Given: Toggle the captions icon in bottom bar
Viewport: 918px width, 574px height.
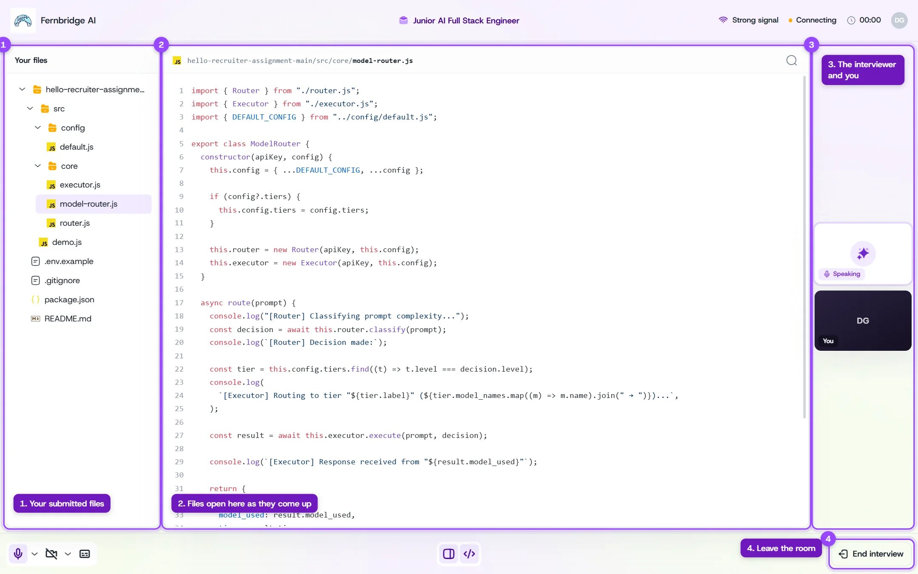Looking at the screenshot, I should [x=85, y=554].
